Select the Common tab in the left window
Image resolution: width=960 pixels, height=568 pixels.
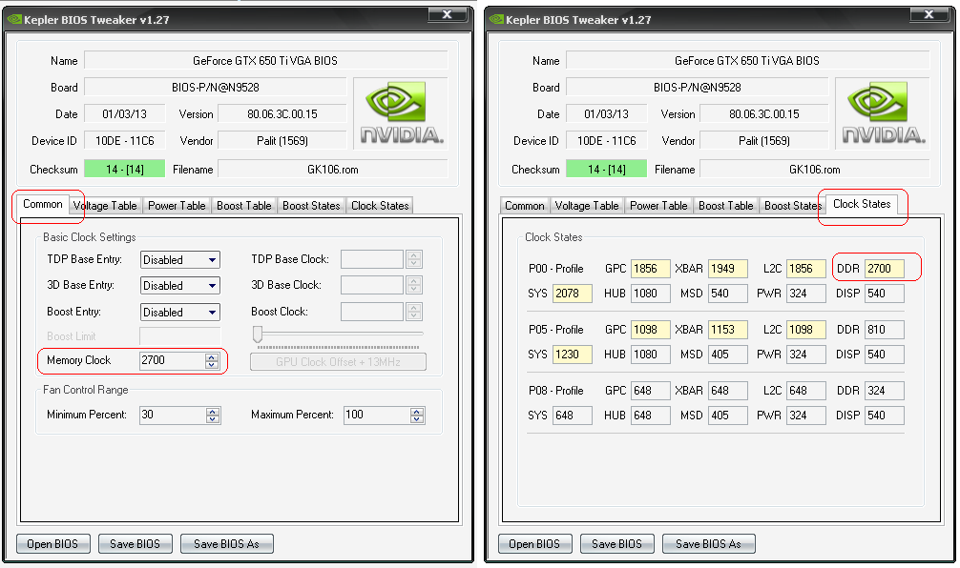(x=42, y=204)
